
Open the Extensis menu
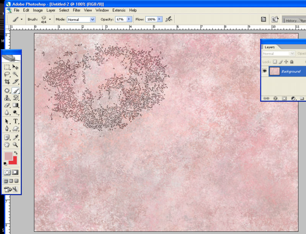119,10
